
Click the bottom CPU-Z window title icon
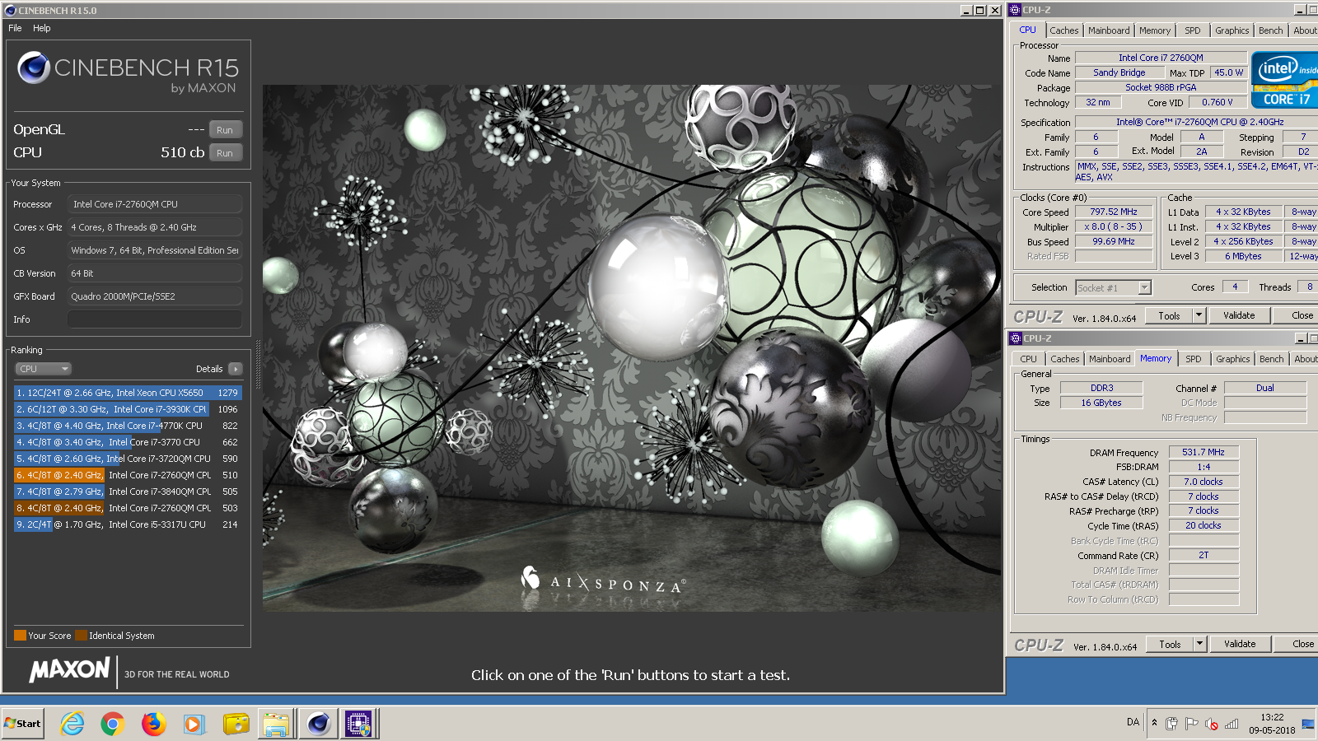click(x=1016, y=338)
